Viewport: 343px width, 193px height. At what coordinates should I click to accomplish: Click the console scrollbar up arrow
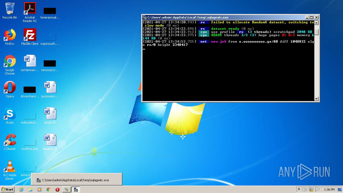pyautogui.click(x=316, y=23)
